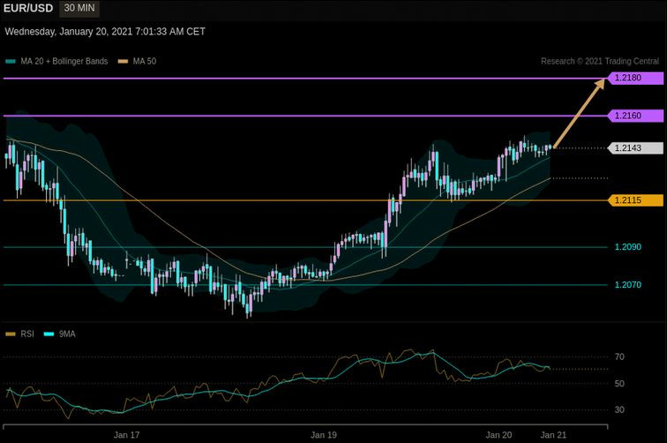Click the date and time stamp line

(105, 32)
